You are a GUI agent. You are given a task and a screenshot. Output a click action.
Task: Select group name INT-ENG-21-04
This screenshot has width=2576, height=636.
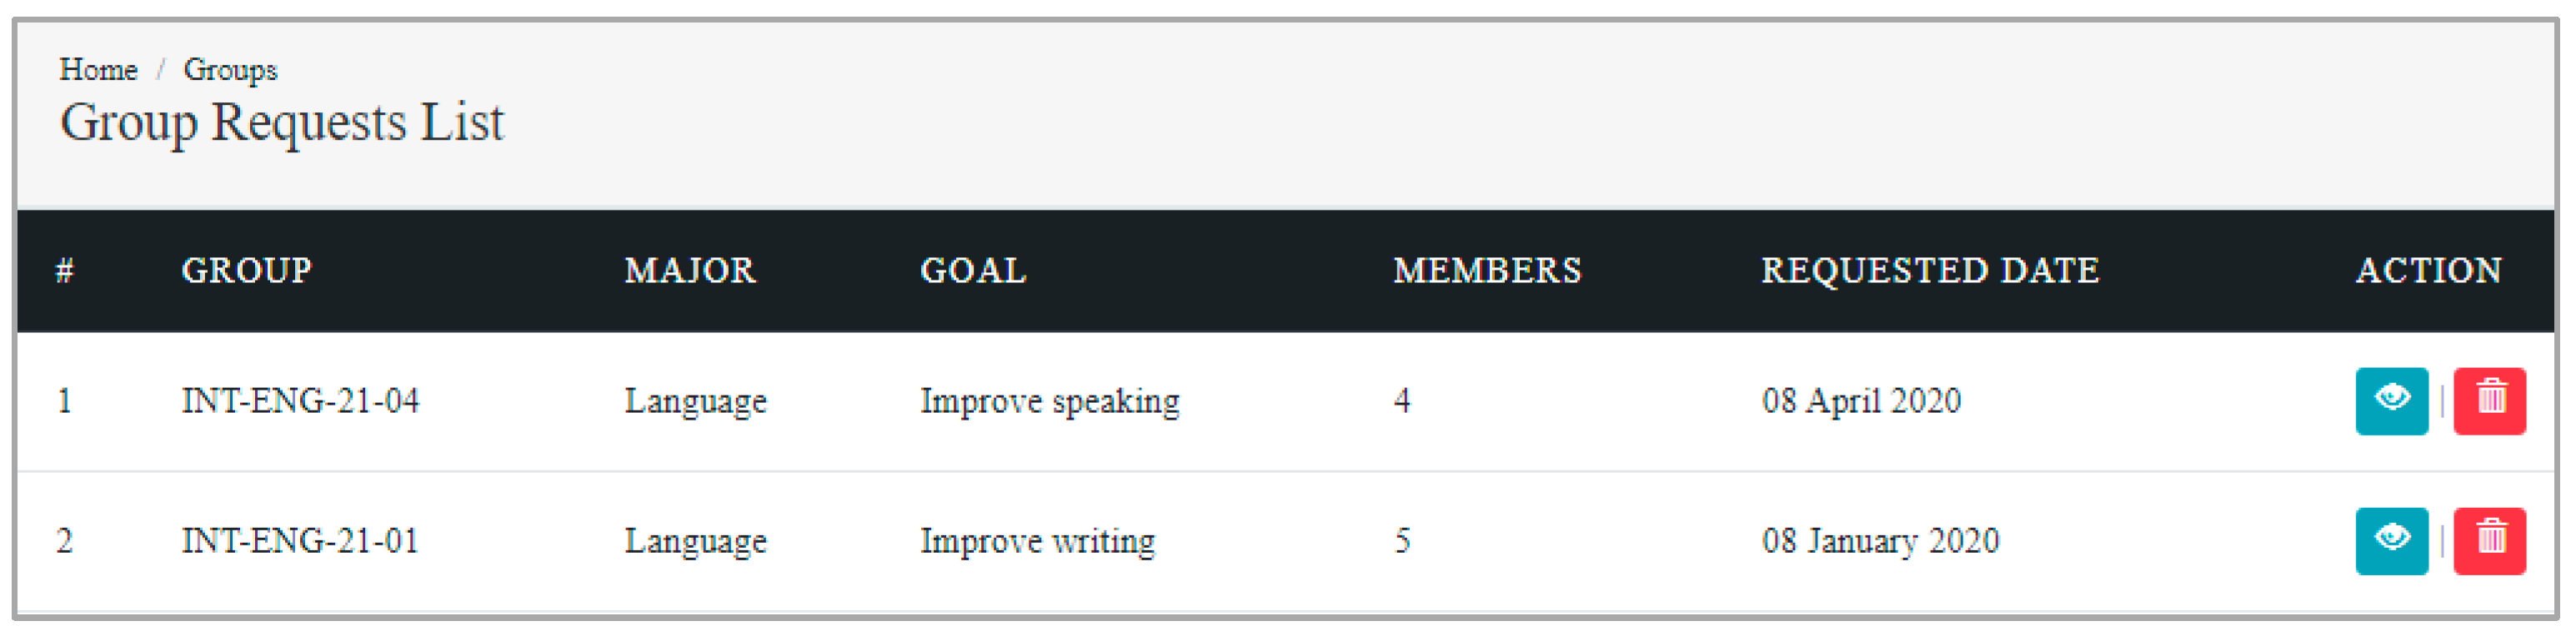[x=300, y=400]
